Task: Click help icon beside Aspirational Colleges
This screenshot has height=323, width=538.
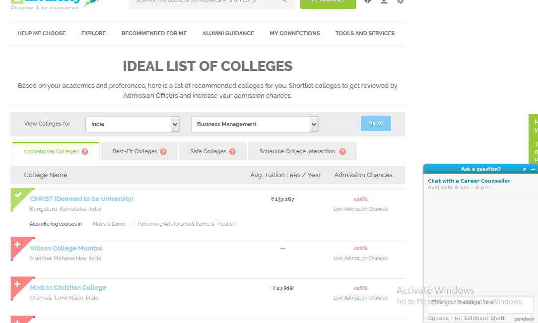Action: 85,151
